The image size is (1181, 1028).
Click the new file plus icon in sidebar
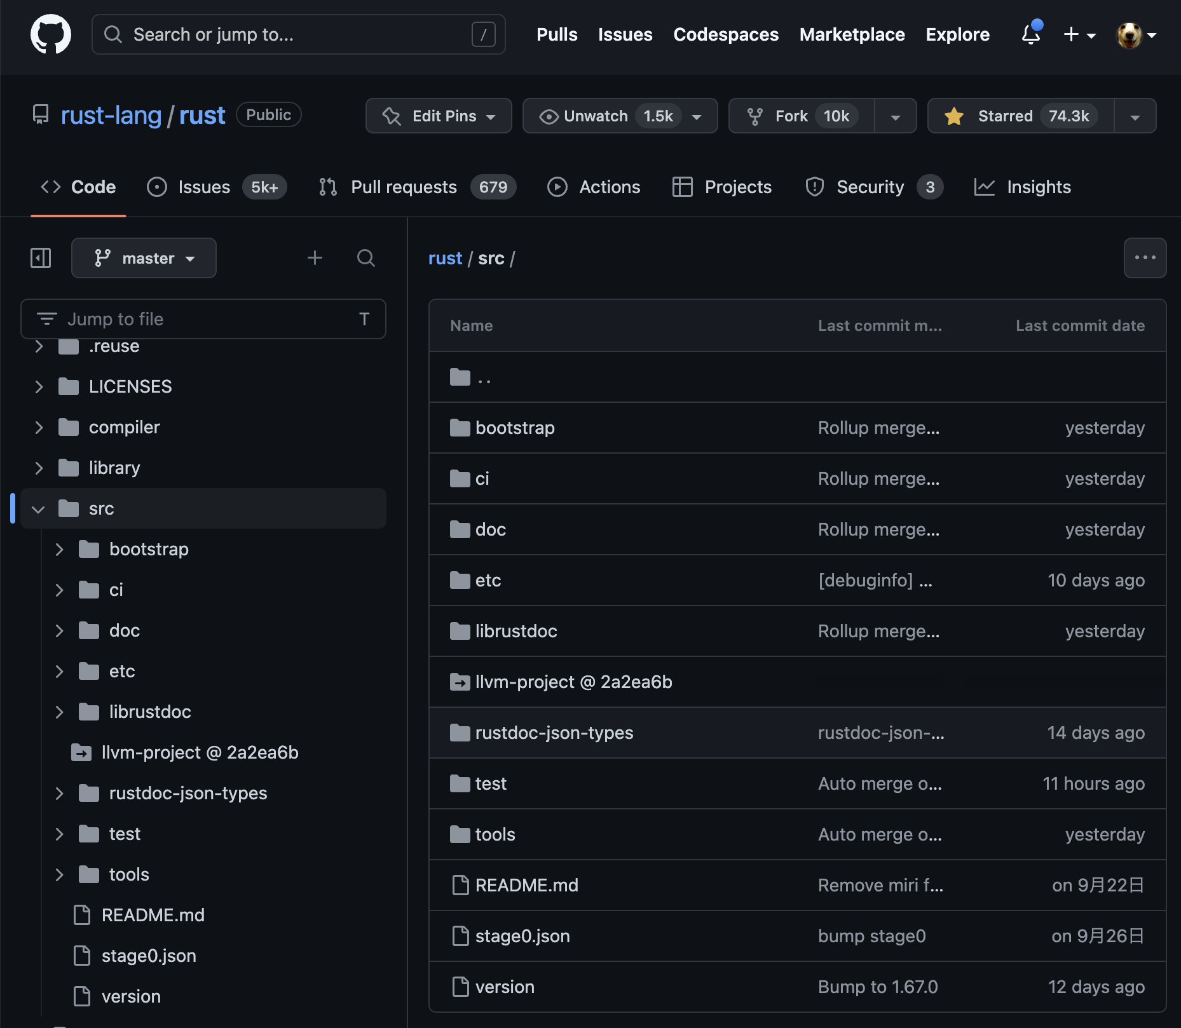tap(315, 258)
